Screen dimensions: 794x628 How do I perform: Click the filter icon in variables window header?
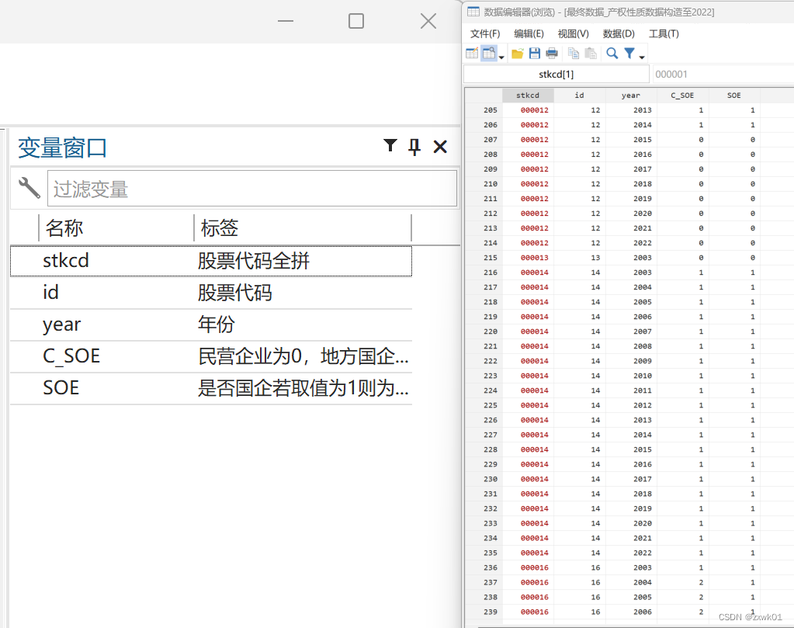(390, 146)
